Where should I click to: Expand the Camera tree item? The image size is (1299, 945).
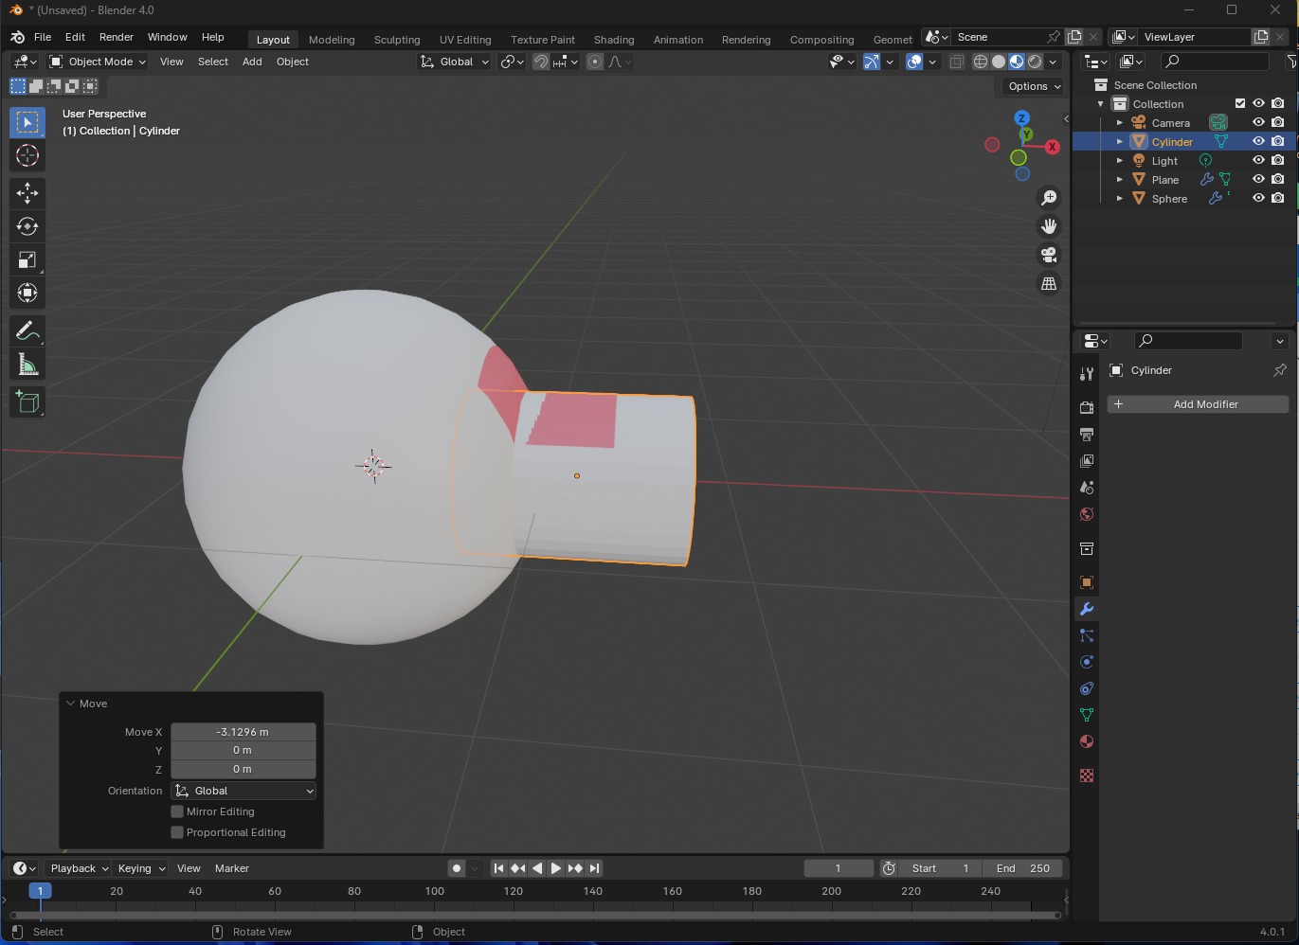tap(1119, 122)
